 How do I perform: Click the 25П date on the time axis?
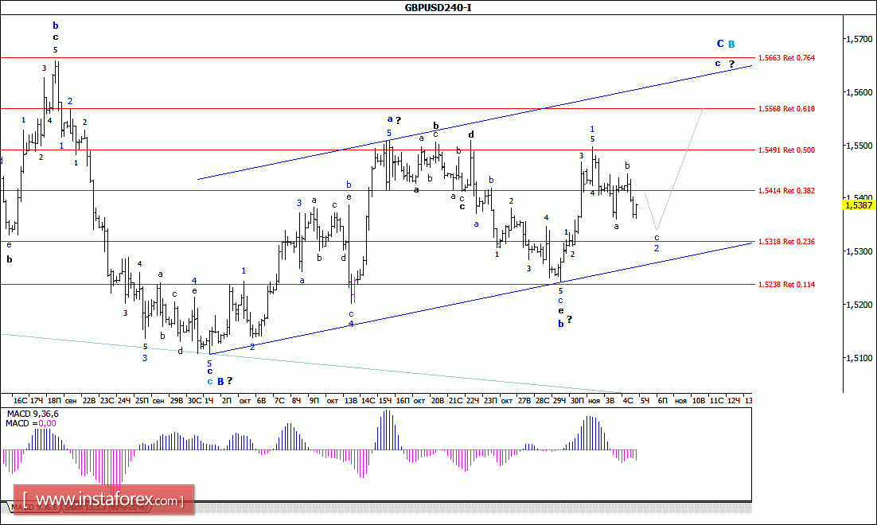click(142, 401)
